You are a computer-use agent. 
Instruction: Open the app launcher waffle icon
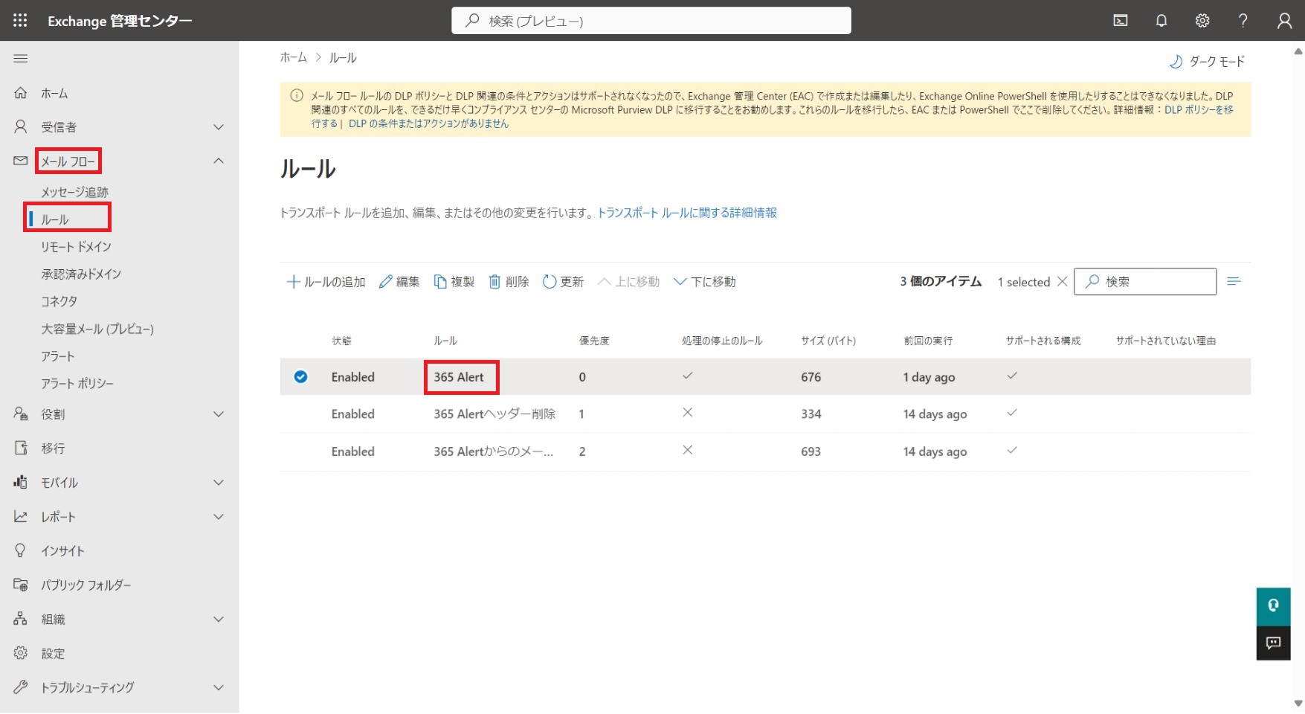click(20, 21)
